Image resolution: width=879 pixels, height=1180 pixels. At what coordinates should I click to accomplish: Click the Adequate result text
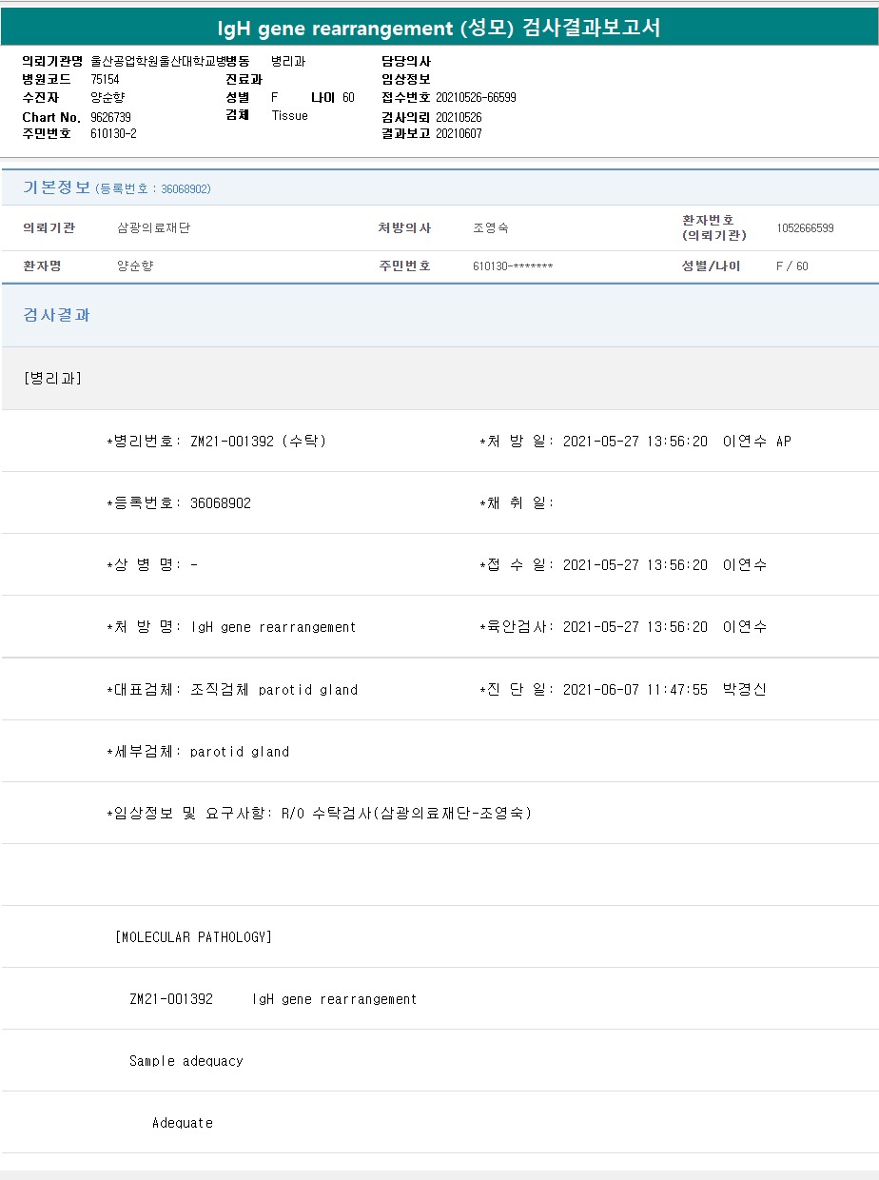pos(182,1123)
